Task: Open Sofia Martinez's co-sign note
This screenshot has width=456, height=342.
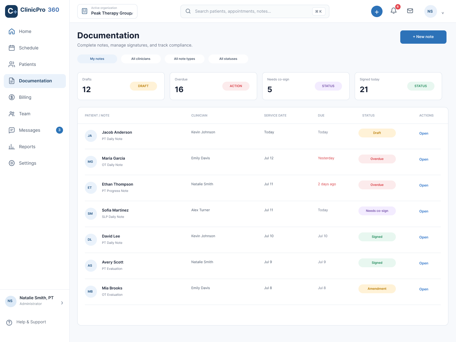Action: click(x=424, y=212)
